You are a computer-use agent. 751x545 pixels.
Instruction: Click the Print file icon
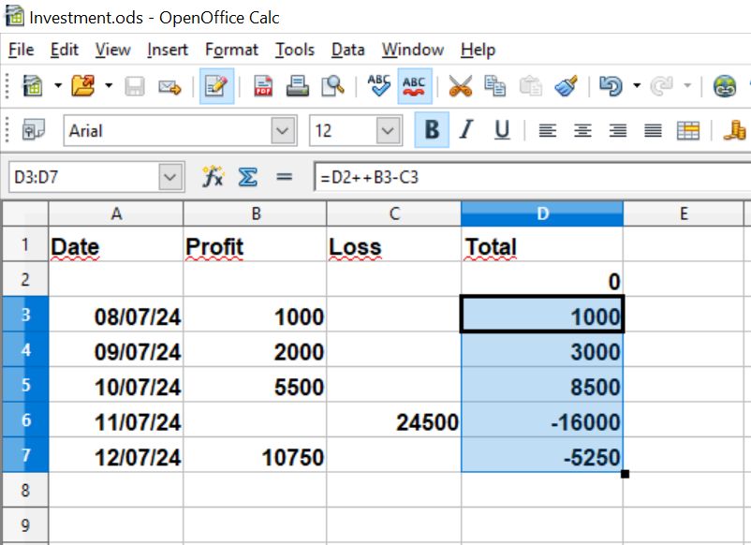(x=298, y=86)
